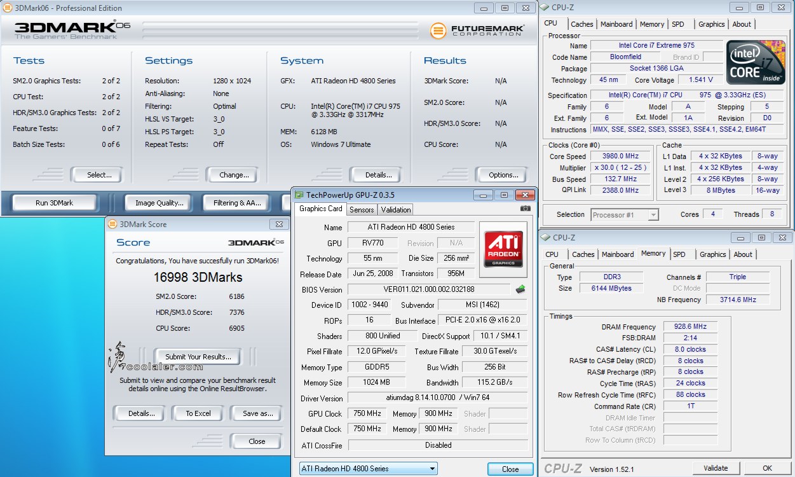Viewport: 795px width, 477px height.
Task: Click the 3DMark Score dialog title icon
Action: pos(112,224)
